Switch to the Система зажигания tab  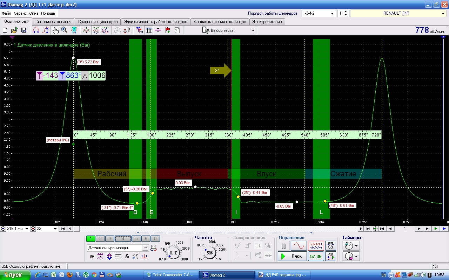(x=53, y=22)
